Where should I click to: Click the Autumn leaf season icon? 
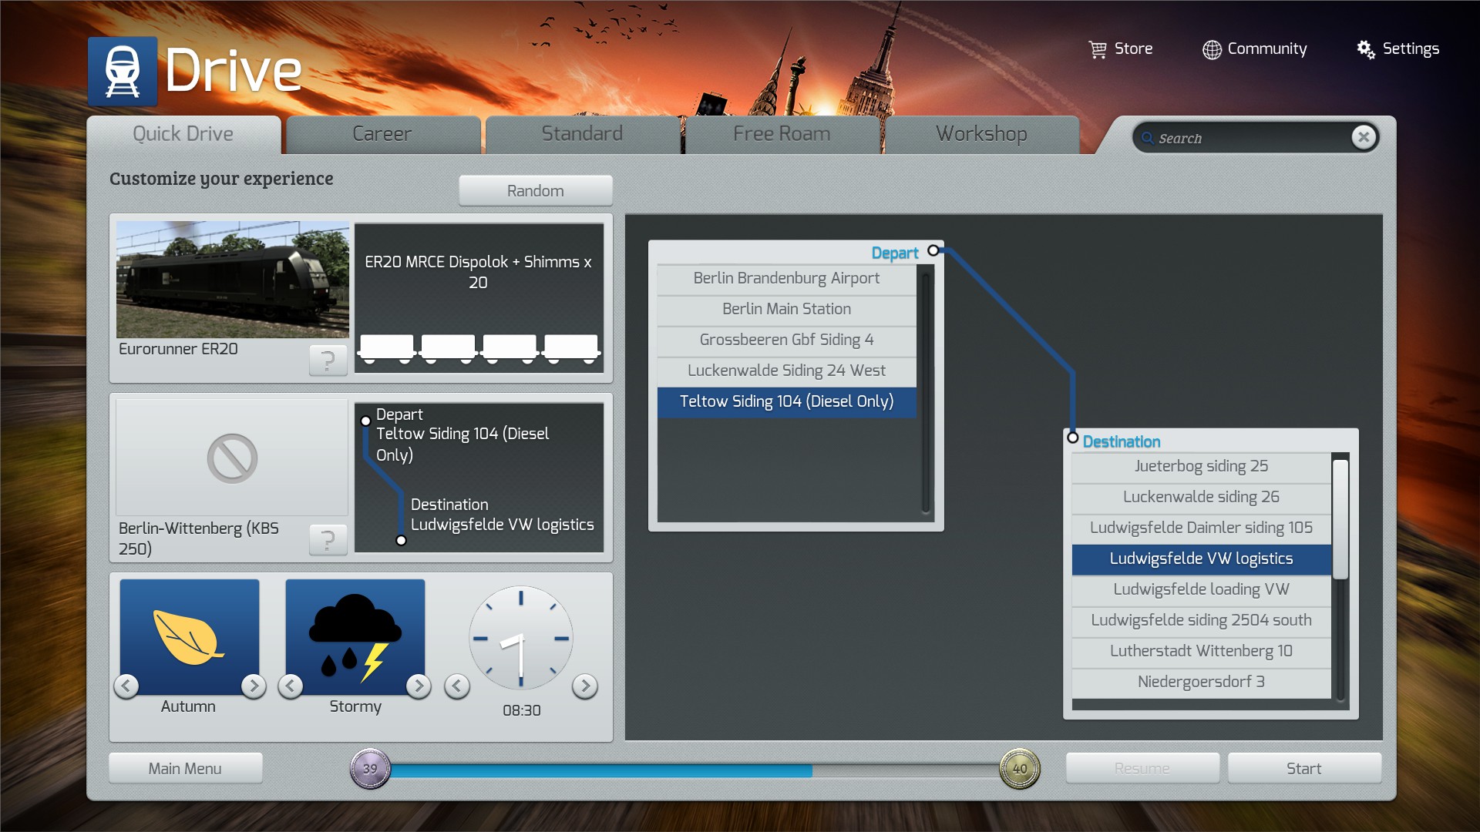pyautogui.click(x=189, y=636)
